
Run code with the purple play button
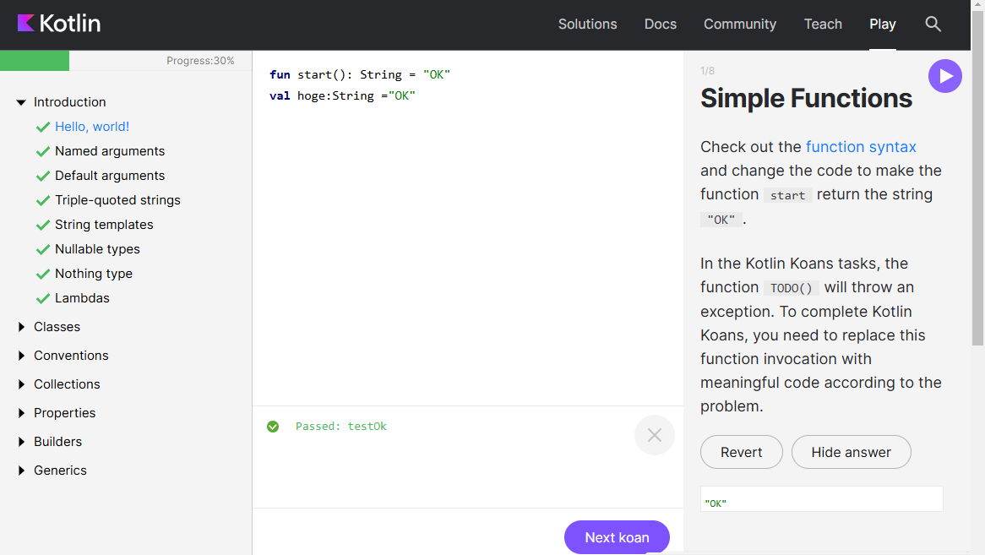click(944, 76)
